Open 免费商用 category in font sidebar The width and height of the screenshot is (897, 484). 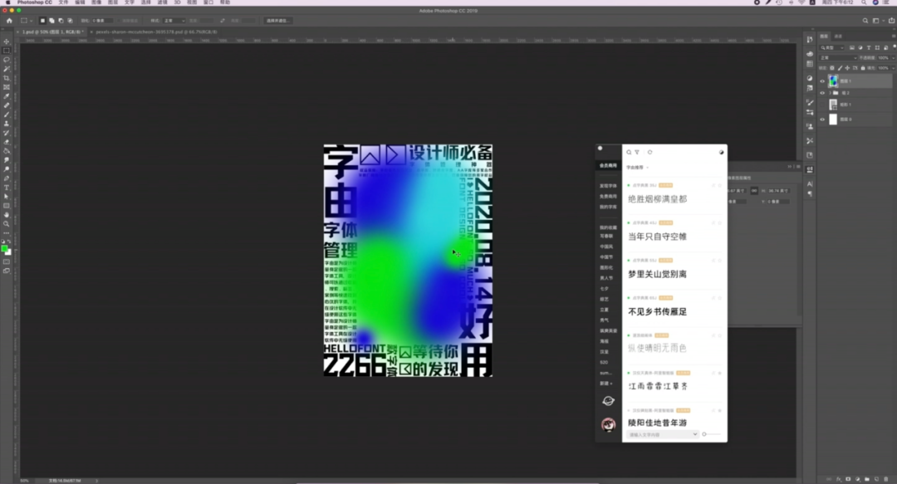608,196
